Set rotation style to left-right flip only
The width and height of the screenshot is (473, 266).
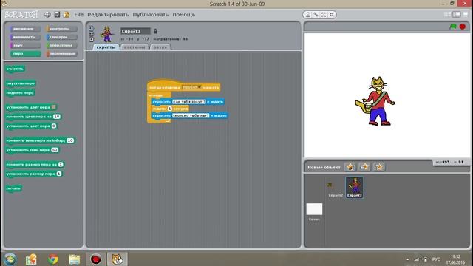coord(92,34)
